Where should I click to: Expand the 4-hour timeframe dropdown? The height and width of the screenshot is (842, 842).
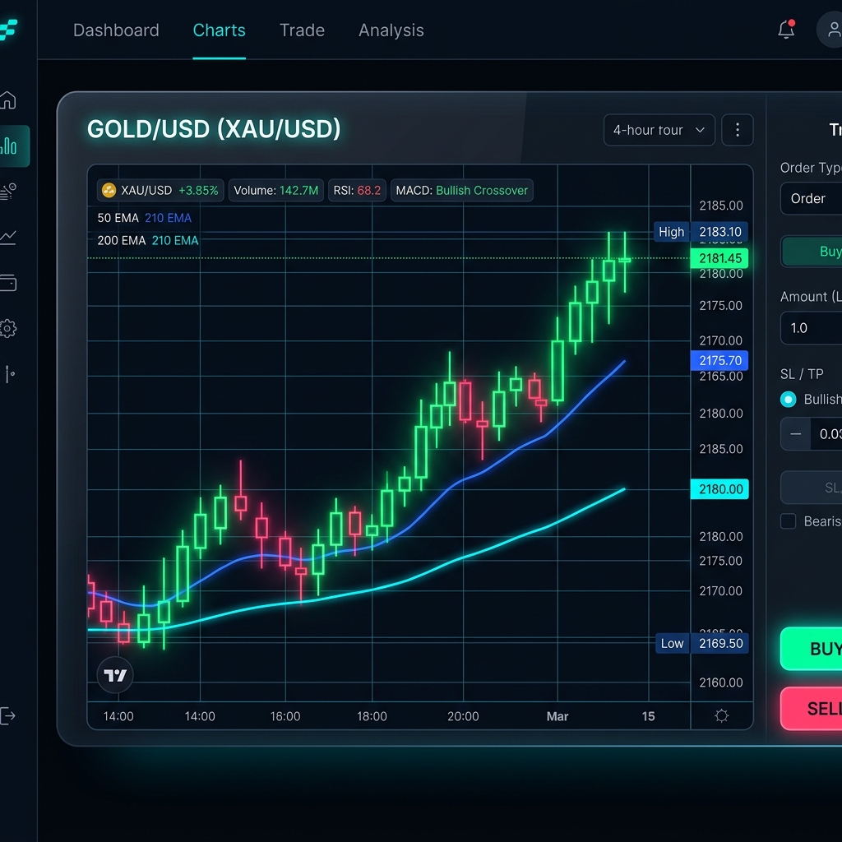(659, 130)
